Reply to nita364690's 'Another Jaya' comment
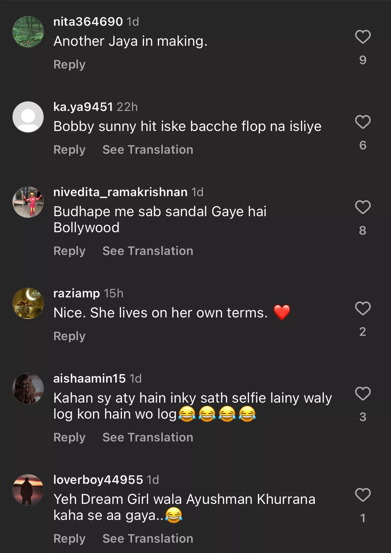 coord(70,64)
